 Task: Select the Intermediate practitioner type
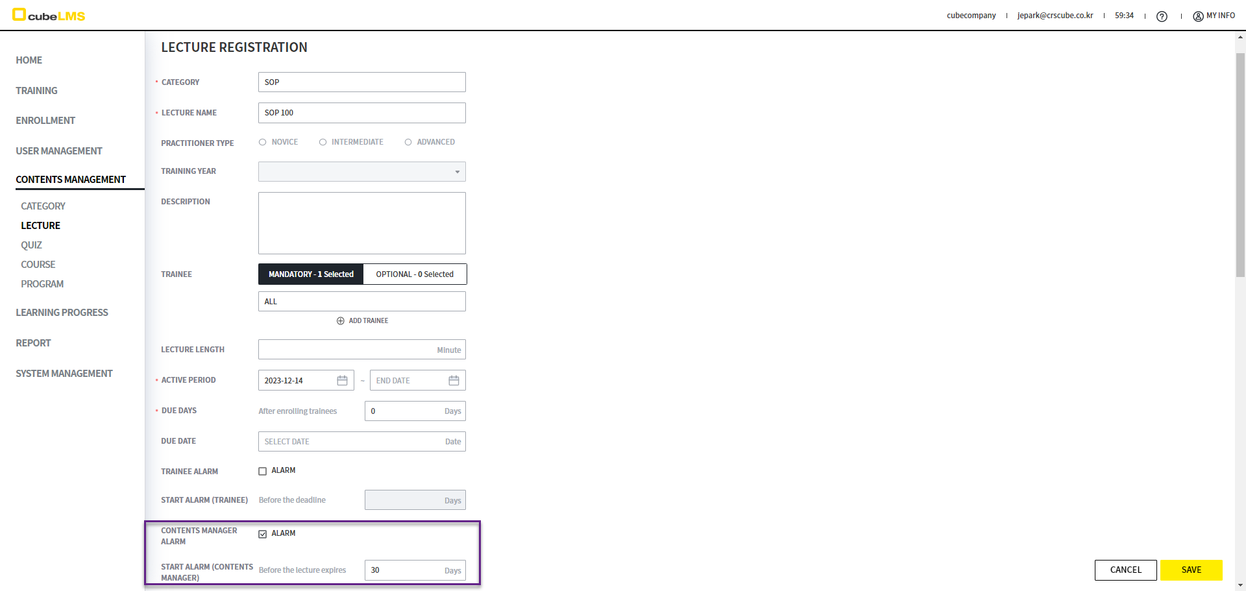[323, 142]
